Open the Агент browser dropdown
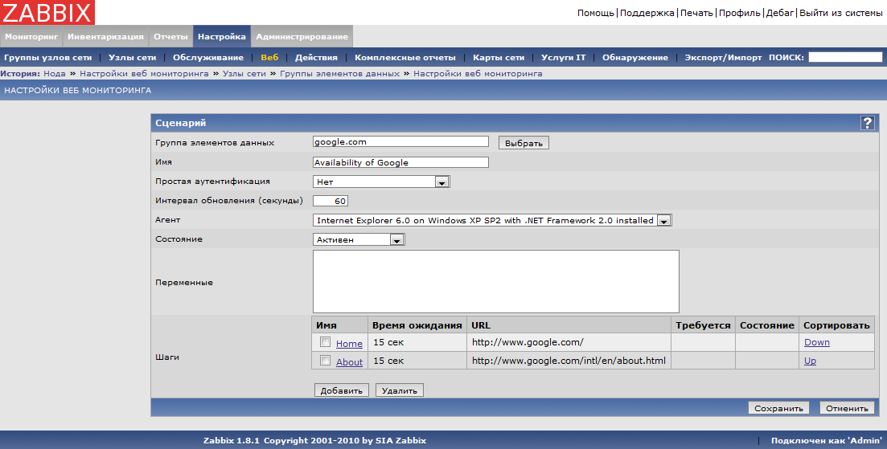 [492, 220]
